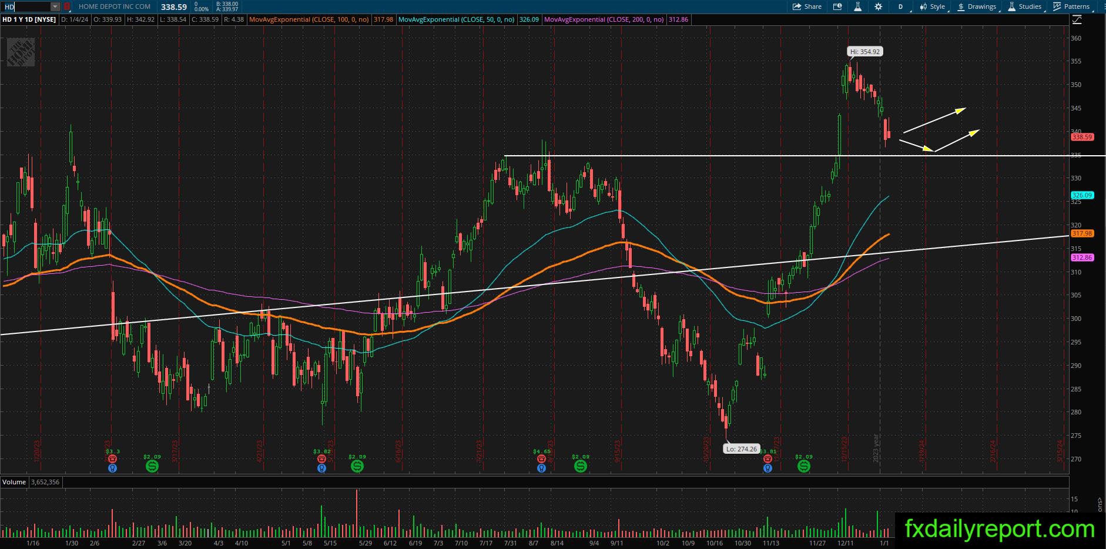Viewport: 1106px width, 549px height.
Task: Open the Style menu
Action: (932, 6)
